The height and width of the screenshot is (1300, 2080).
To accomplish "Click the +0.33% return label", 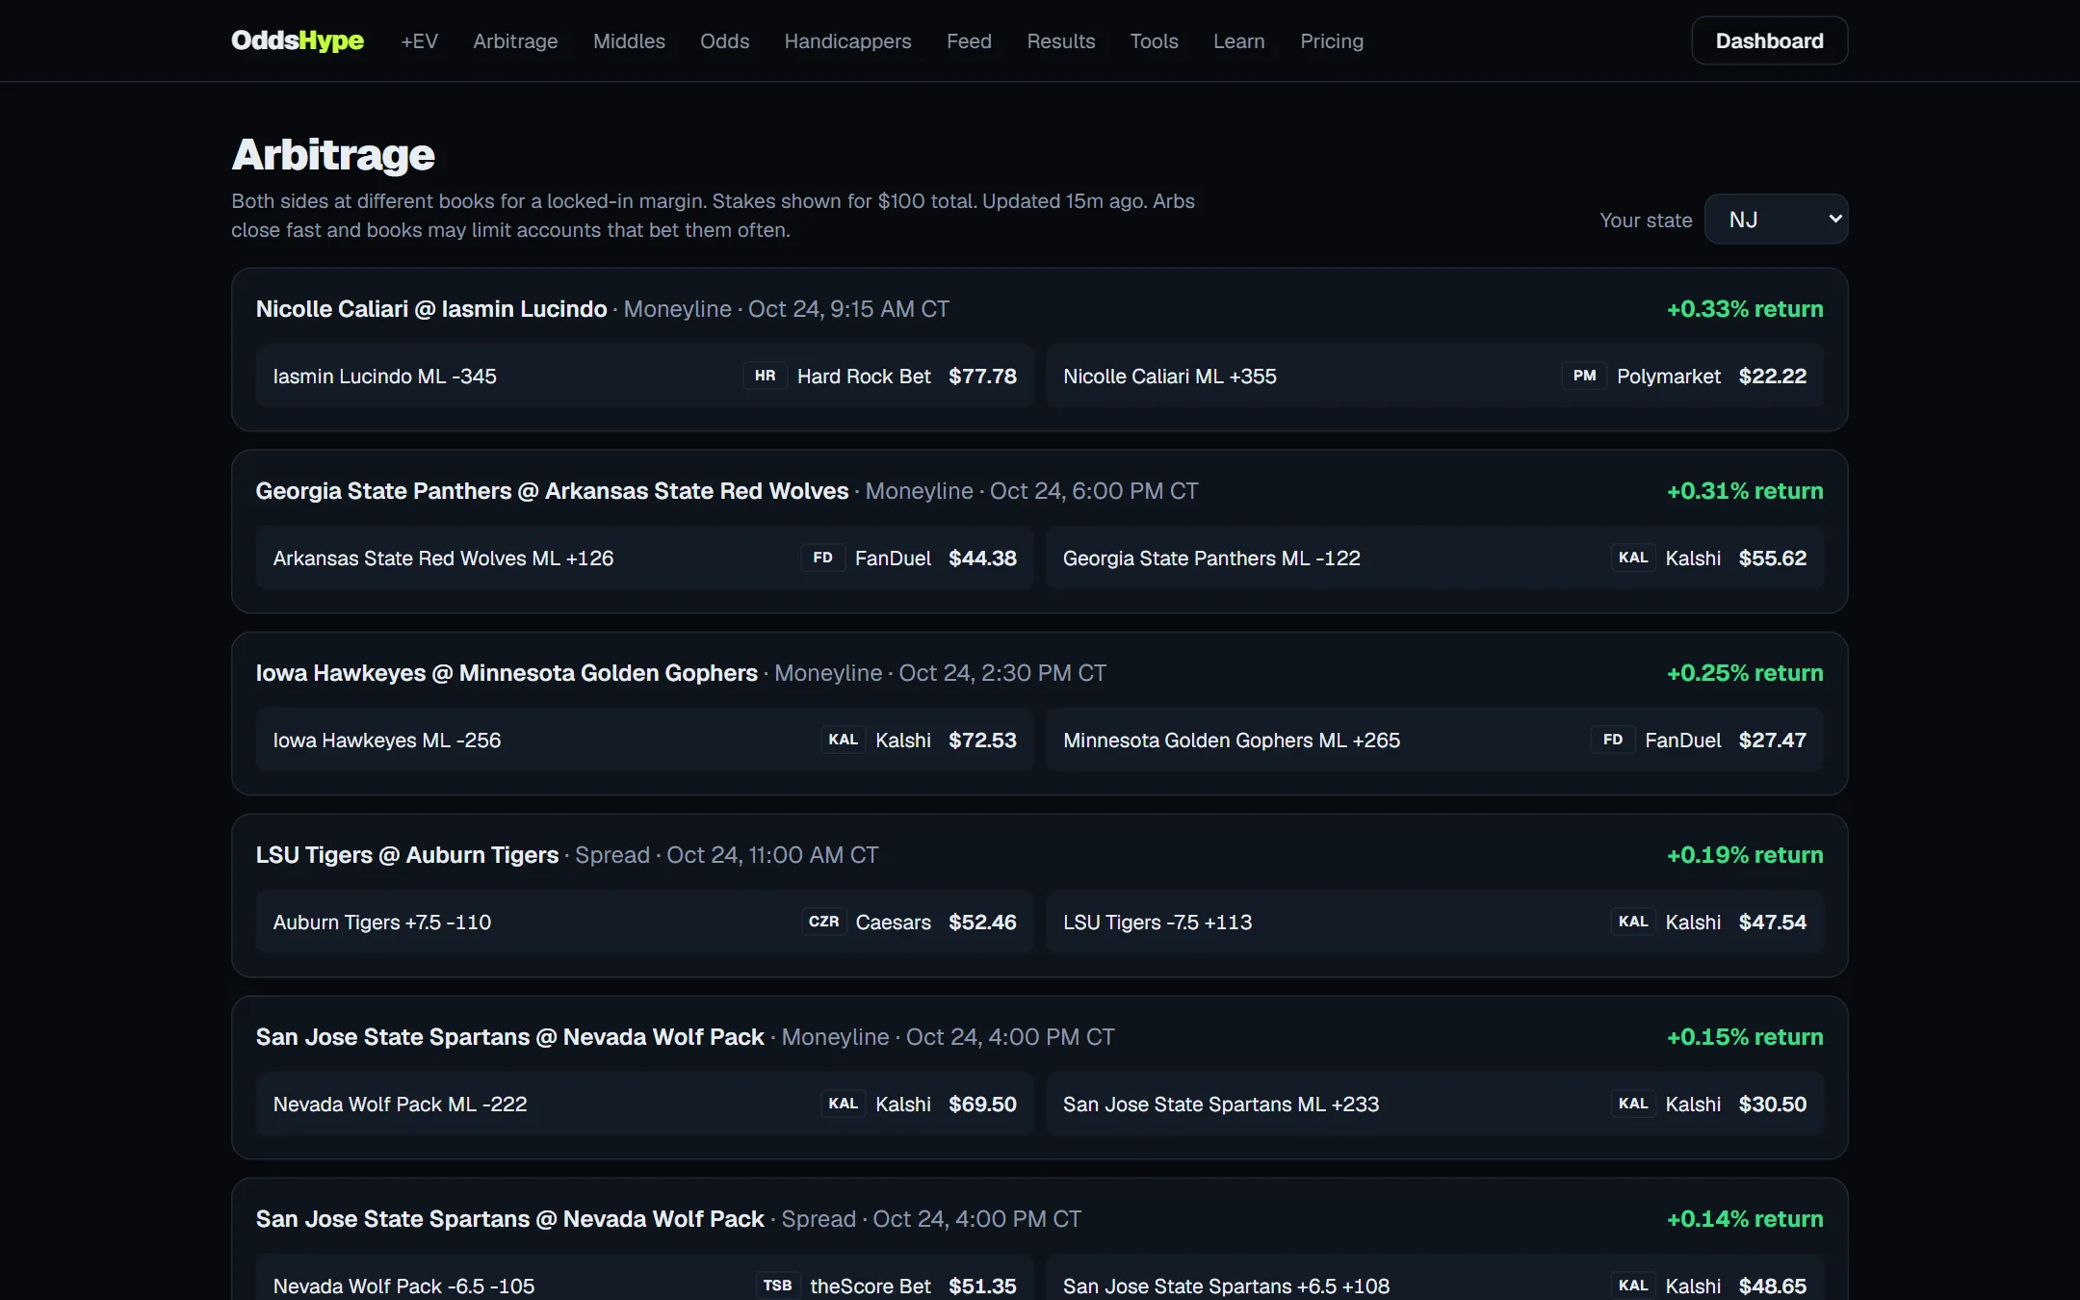I will pos(1745,309).
